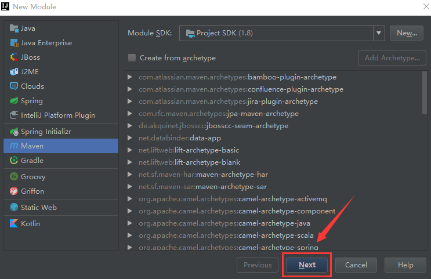Viewport: 431px width, 279px height.
Task: Click the Java module type icon
Action: click(15, 28)
